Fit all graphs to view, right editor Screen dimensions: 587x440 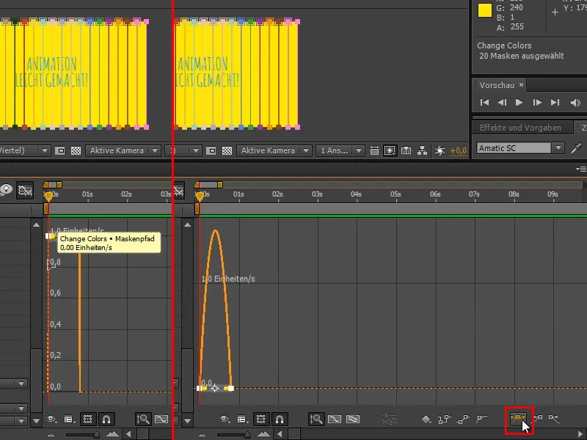point(353,419)
